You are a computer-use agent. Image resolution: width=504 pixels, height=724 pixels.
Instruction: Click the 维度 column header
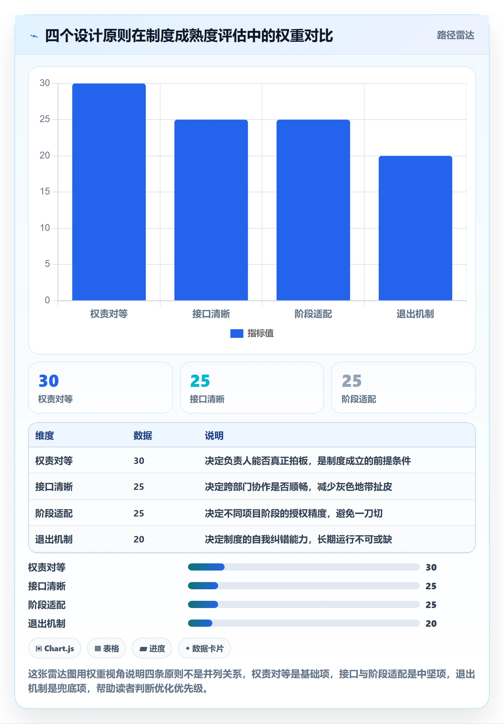coord(45,435)
